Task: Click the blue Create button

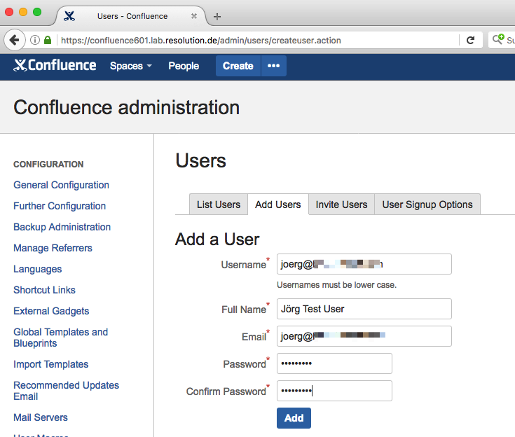Action: [x=238, y=66]
